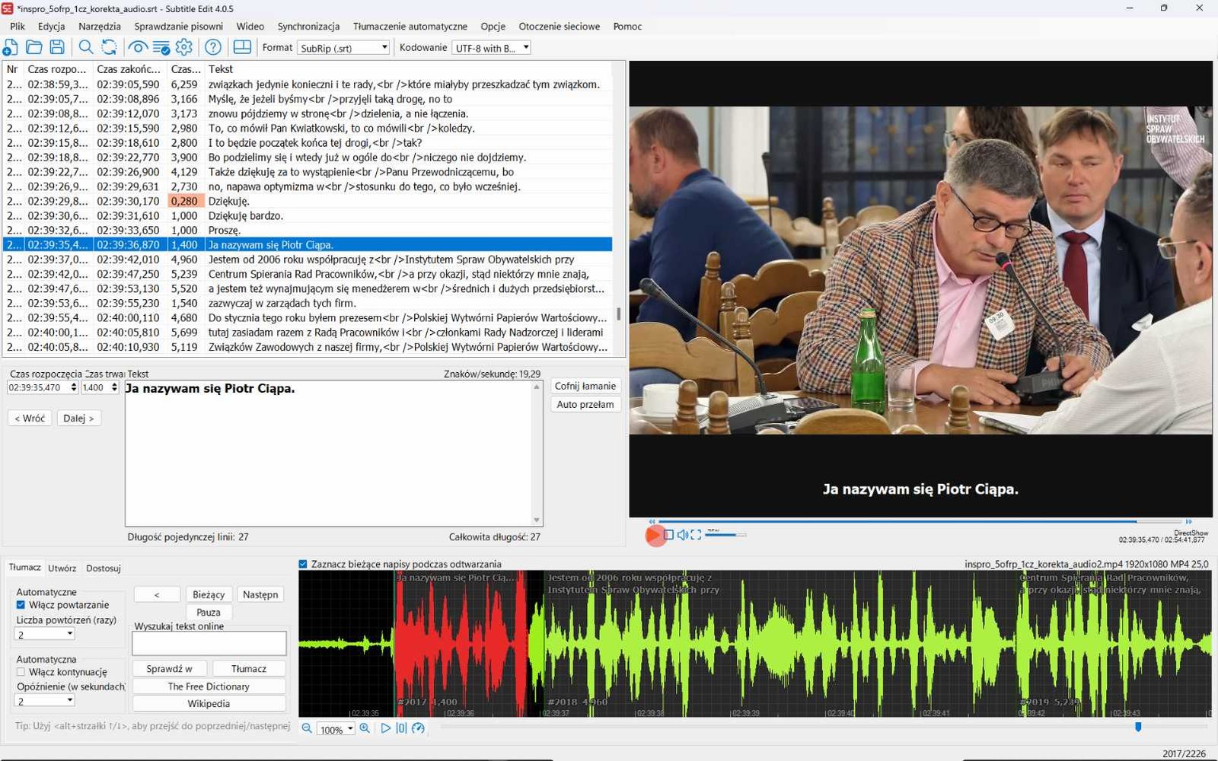Create a new subtitle file
Image resolution: width=1218 pixels, height=761 pixels.
(x=11, y=47)
